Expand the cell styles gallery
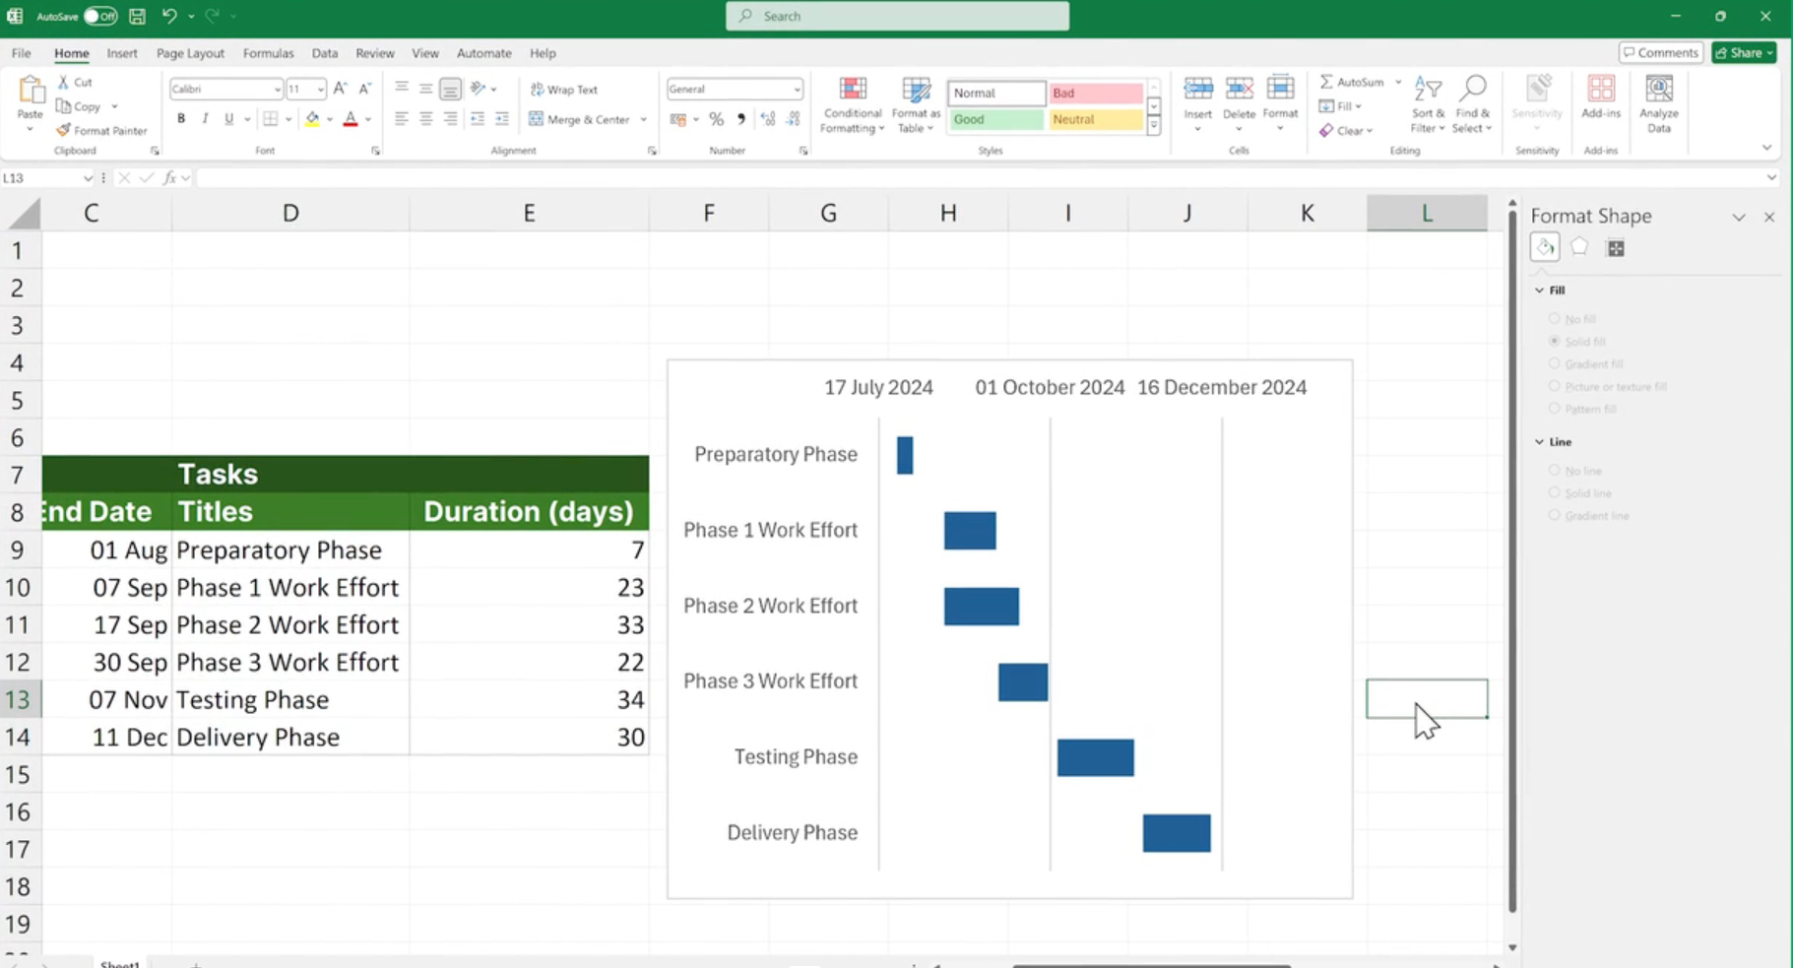This screenshot has width=1793, height=968. tap(1154, 127)
